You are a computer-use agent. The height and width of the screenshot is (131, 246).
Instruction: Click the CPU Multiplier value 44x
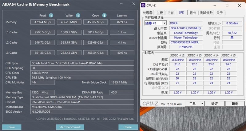[42, 82]
